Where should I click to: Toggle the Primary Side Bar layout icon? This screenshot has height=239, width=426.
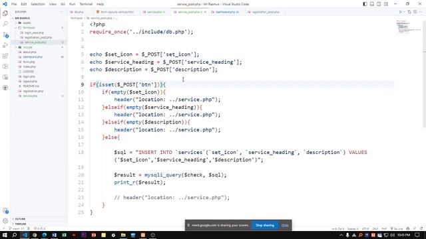click(365, 4)
